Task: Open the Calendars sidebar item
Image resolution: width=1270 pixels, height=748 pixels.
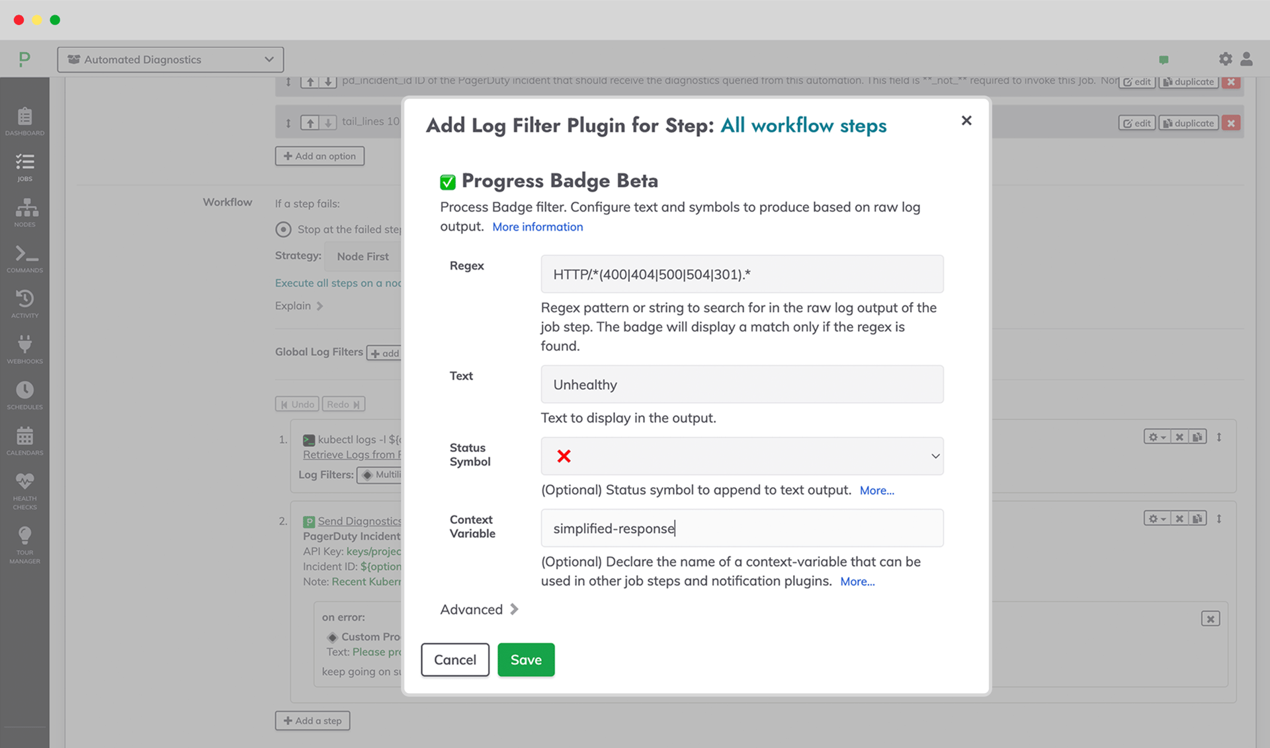Action: (24, 440)
